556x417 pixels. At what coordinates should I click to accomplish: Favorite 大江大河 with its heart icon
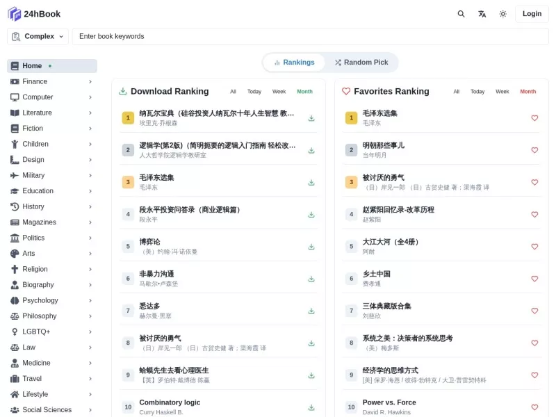(x=534, y=247)
